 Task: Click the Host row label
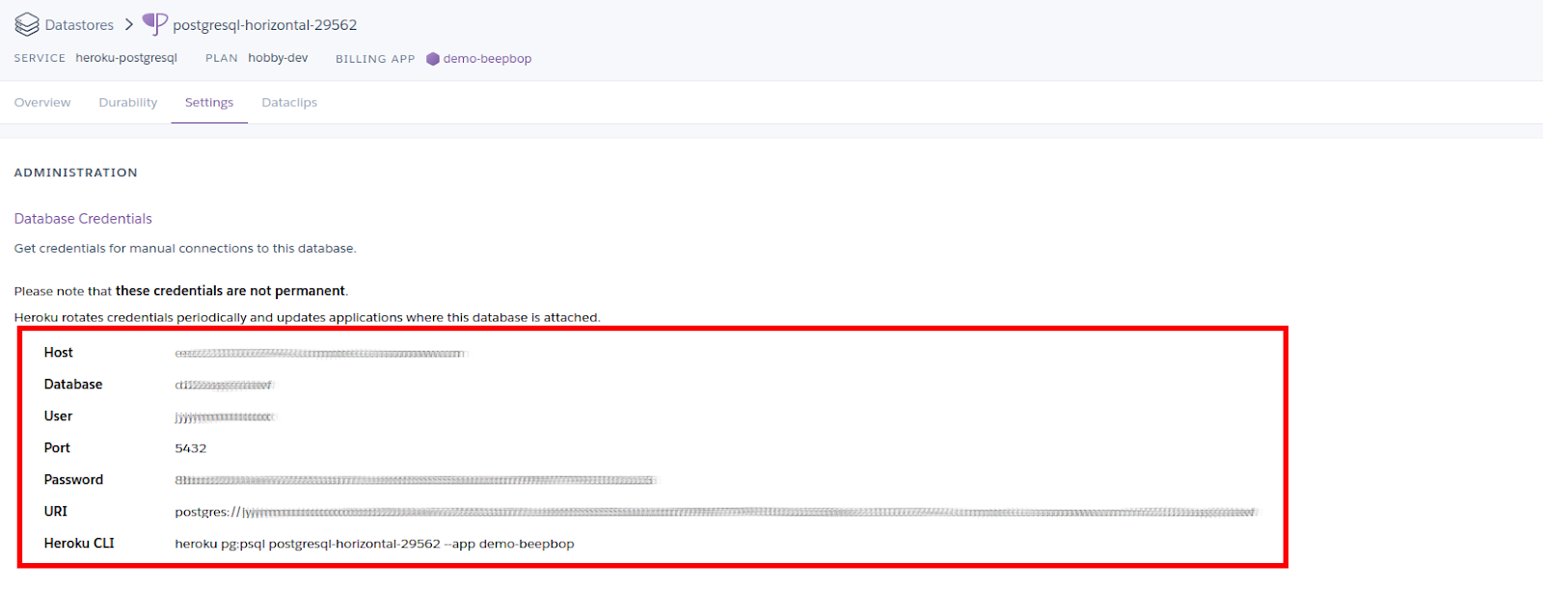(x=58, y=353)
